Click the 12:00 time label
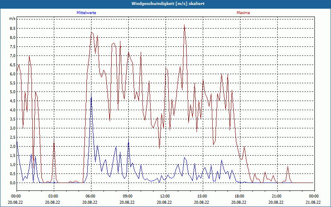The width and height of the screenshot is (331, 207). (x=164, y=196)
